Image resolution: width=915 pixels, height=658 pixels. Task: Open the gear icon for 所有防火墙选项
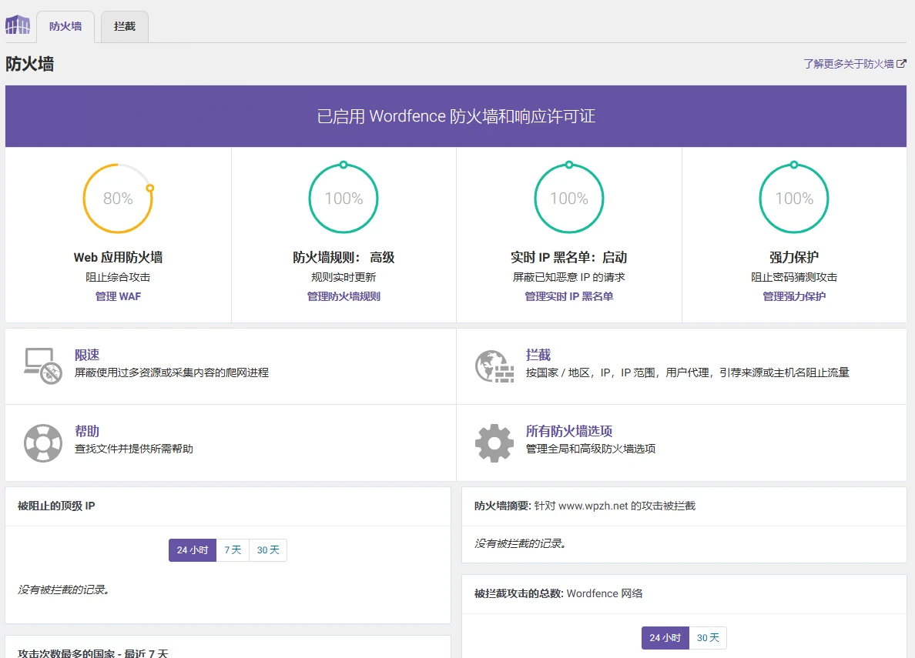point(494,443)
